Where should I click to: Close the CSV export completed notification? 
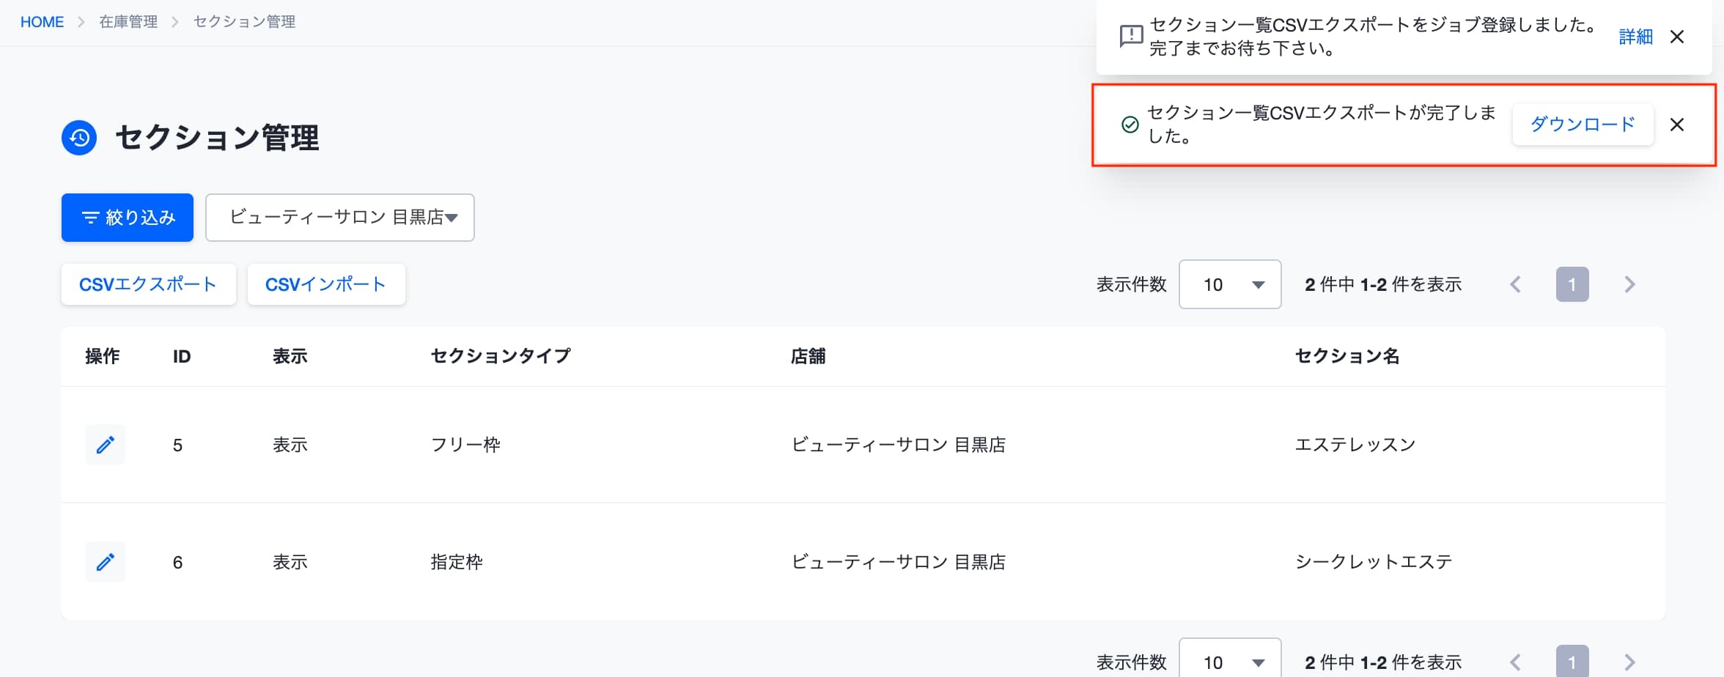[1676, 125]
